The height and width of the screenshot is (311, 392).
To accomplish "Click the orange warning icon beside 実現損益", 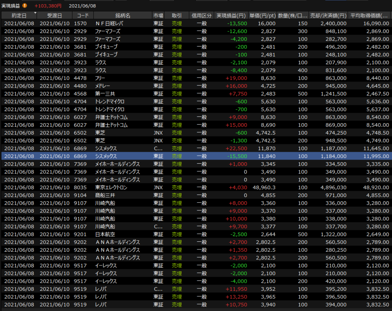I will coord(25,6).
